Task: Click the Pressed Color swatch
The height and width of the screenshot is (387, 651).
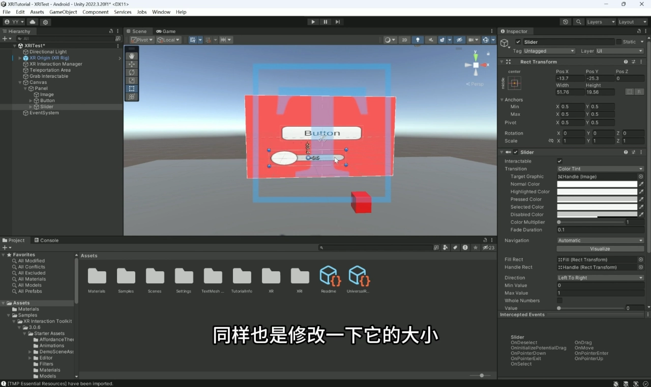Action: pyautogui.click(x=597, y=199)
